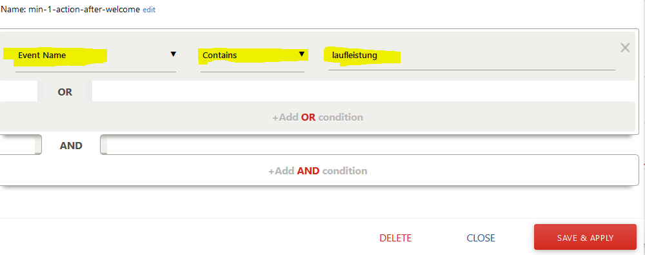Open the Contains operator dropdown
This screenshot has height=255, width=645.
point(253,56)
